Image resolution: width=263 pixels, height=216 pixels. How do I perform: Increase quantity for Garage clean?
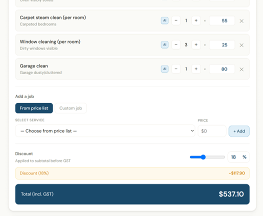click(x=196, y=69)
